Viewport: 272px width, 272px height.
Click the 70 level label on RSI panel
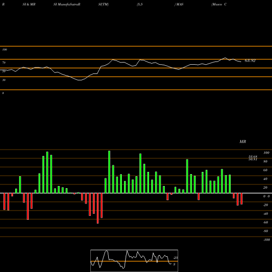point(4,63)
